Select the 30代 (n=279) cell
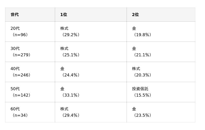This screenshot has height=130, width=205. [20, 52]
